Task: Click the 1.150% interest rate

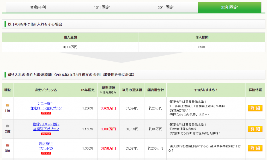Action: [x=88, y=129]
